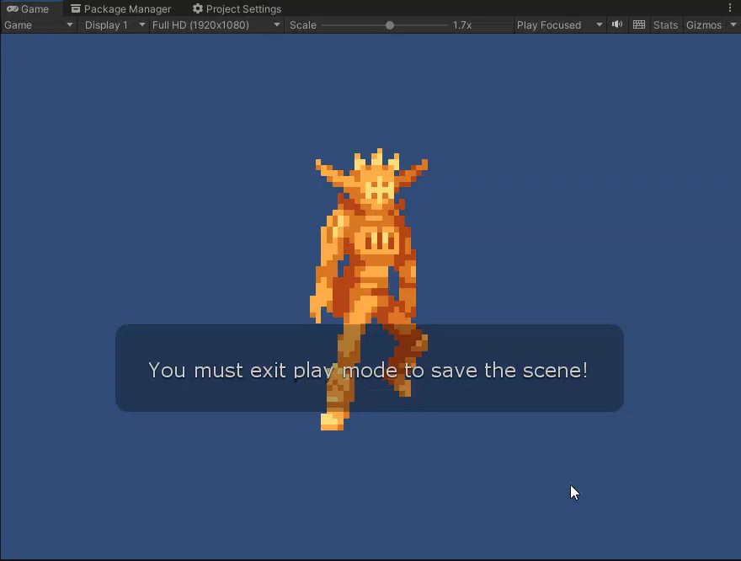The width and height of the screenshot is (741, 561).
Task: Toggle the keyboard shortcuts icon
Action: click(x=639, y=24)
